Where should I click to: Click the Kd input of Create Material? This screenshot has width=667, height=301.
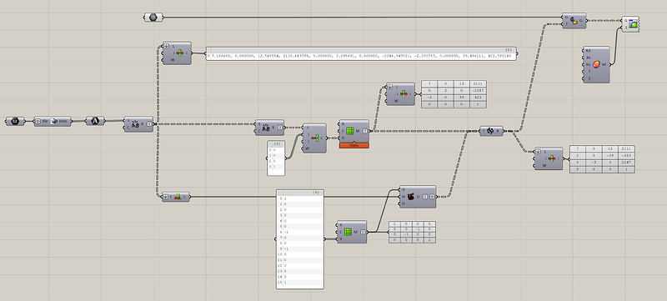[588, 50]
